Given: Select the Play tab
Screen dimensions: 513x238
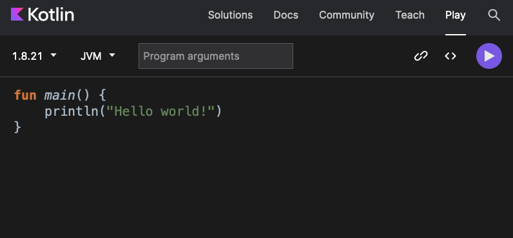Looking at the screenshot, I should pyautogui.click(x=456, y=15).
